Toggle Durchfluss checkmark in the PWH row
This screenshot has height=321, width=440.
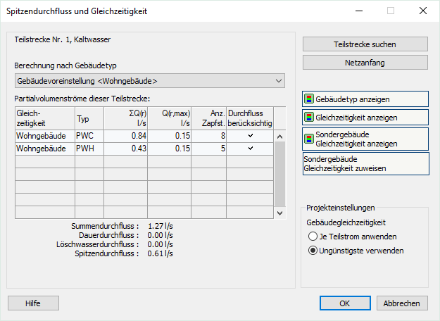coord(251,148)
